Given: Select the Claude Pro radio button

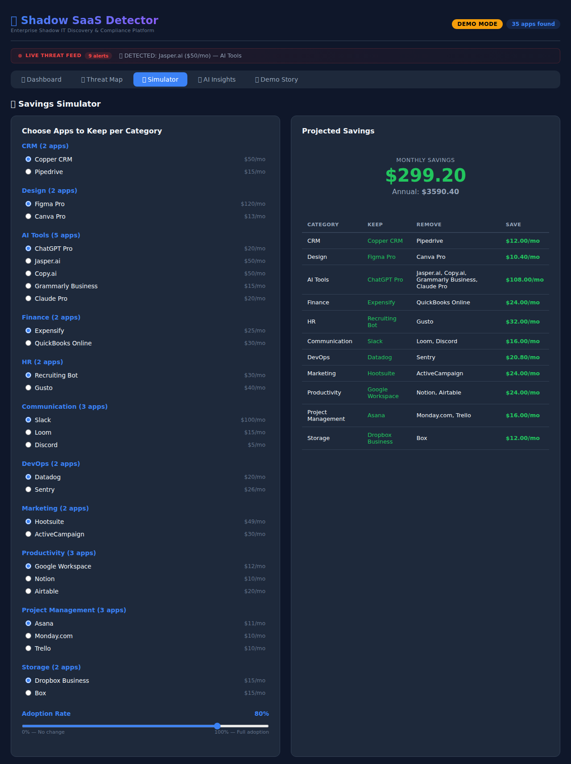Looking at the screenshot, I should [28, 299].
